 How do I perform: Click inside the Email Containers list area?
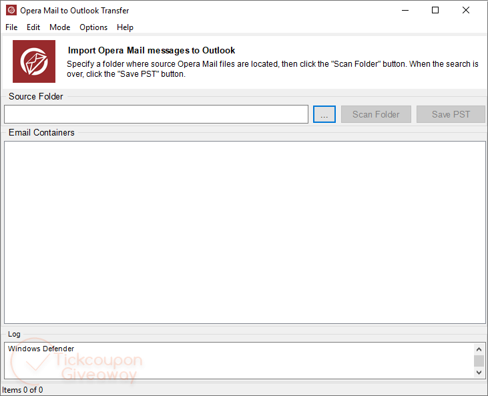tap(244, 232)
